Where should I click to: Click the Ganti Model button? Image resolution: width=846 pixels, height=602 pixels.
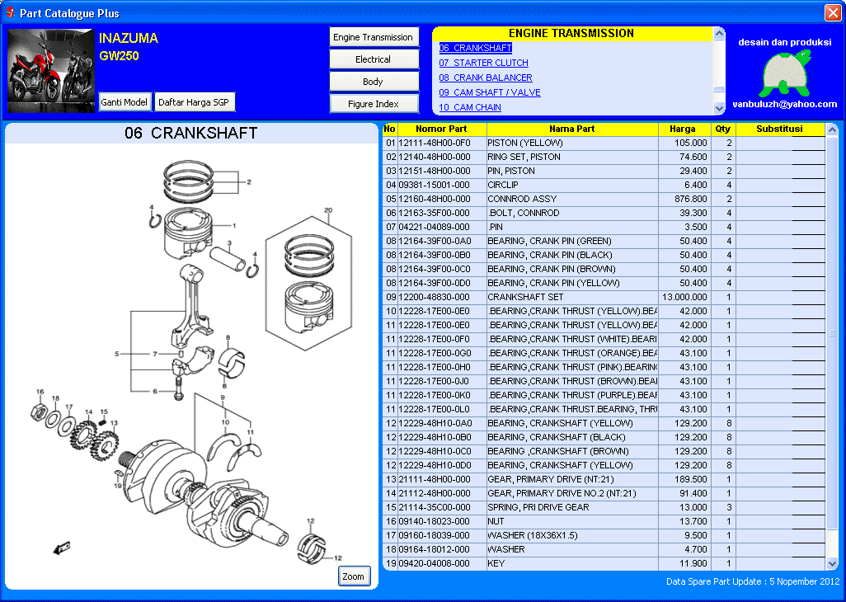[x=124, y=102]
